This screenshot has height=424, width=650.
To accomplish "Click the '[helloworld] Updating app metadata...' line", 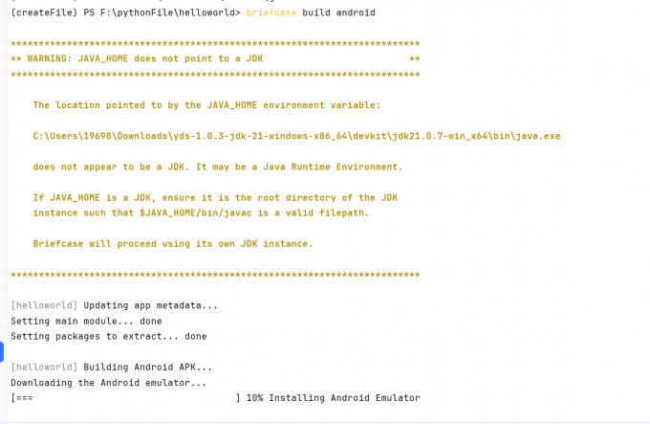I will 114,305.
